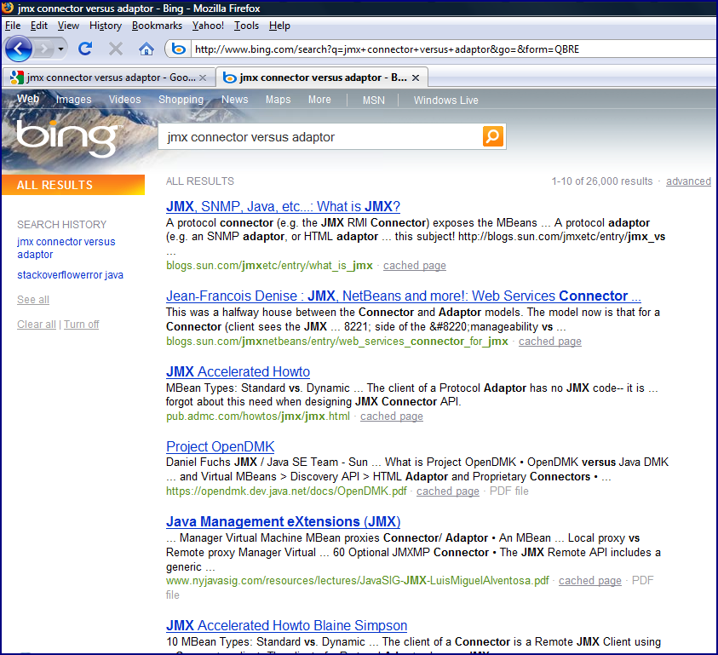The height and width of the screenshot is (655, 718).
Task: Open cached page for OpenDMK.pdf result
Action: (x=448, y=491)
